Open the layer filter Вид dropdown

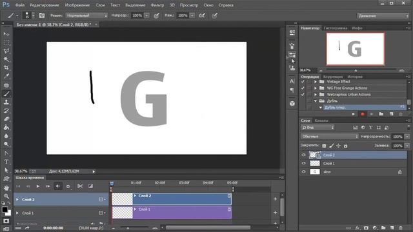point(317,128)
